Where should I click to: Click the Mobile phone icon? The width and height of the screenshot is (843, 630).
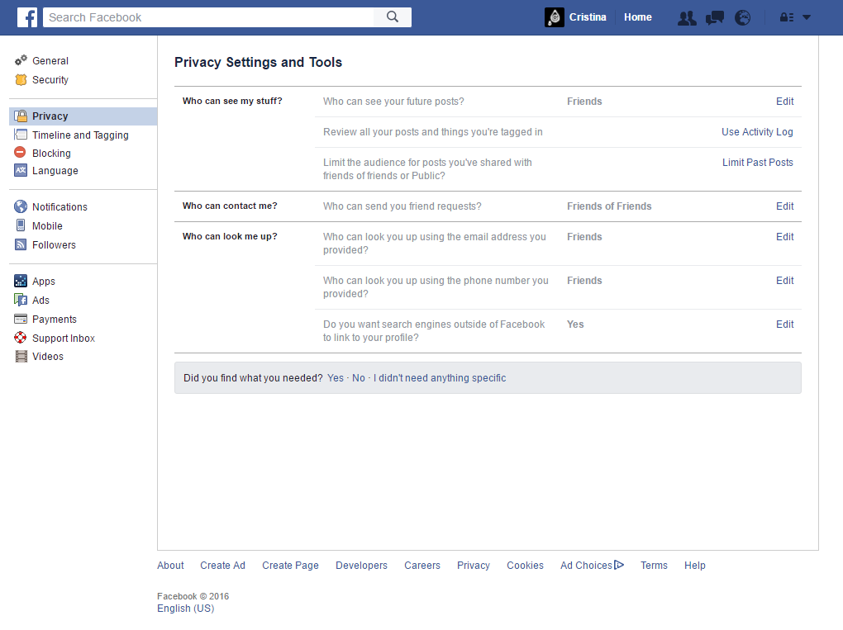(21, 225)
